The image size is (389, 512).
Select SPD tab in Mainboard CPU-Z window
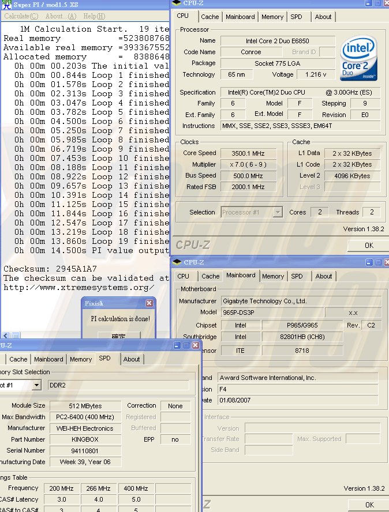click(297, 276)
